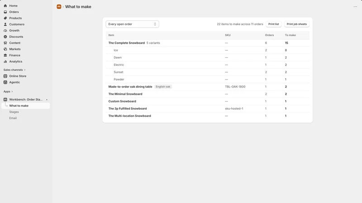Viewport: 362px width, 203px height.
Task: Click the Print job sheets button
Action: point(297,24)
